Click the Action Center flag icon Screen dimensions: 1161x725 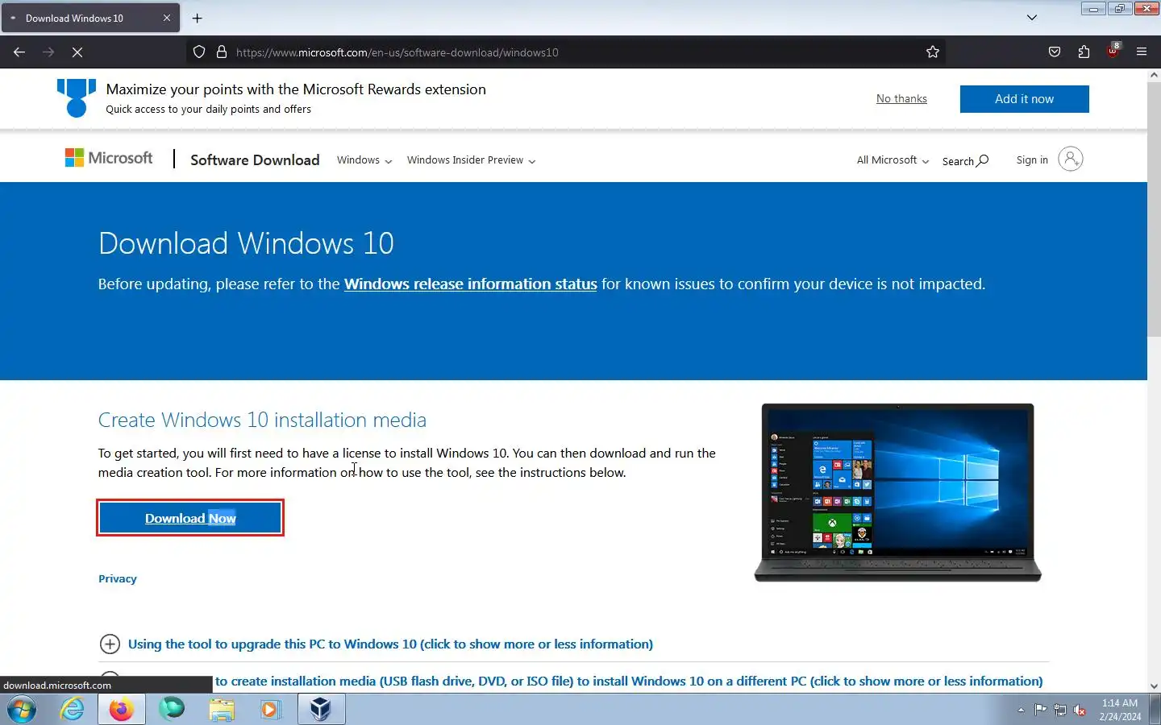coord(1041,710)
